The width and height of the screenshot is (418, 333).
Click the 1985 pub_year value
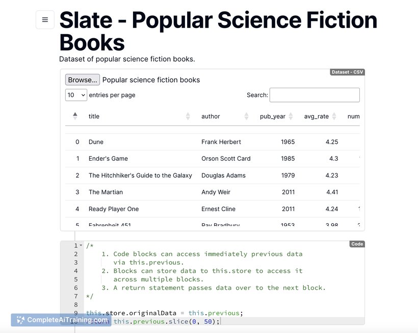[x=288, y=159]
